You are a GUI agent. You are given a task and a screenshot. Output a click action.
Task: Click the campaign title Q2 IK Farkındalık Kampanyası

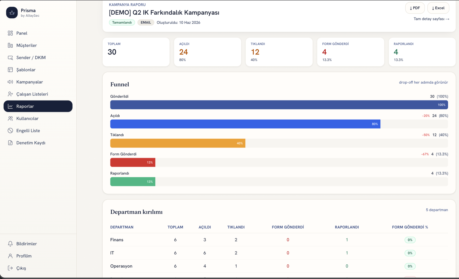164,13
